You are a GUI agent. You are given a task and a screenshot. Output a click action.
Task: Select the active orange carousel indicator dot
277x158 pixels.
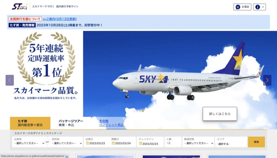pos(143,111)
